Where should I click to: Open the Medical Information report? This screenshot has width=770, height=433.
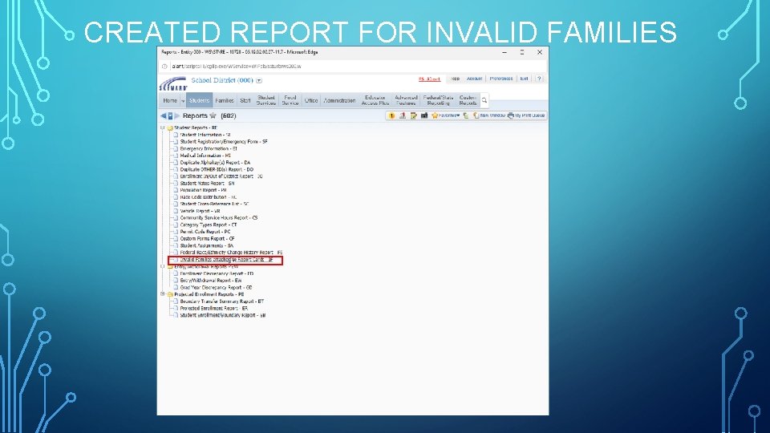pyautogui.click(x=205, y=155)
